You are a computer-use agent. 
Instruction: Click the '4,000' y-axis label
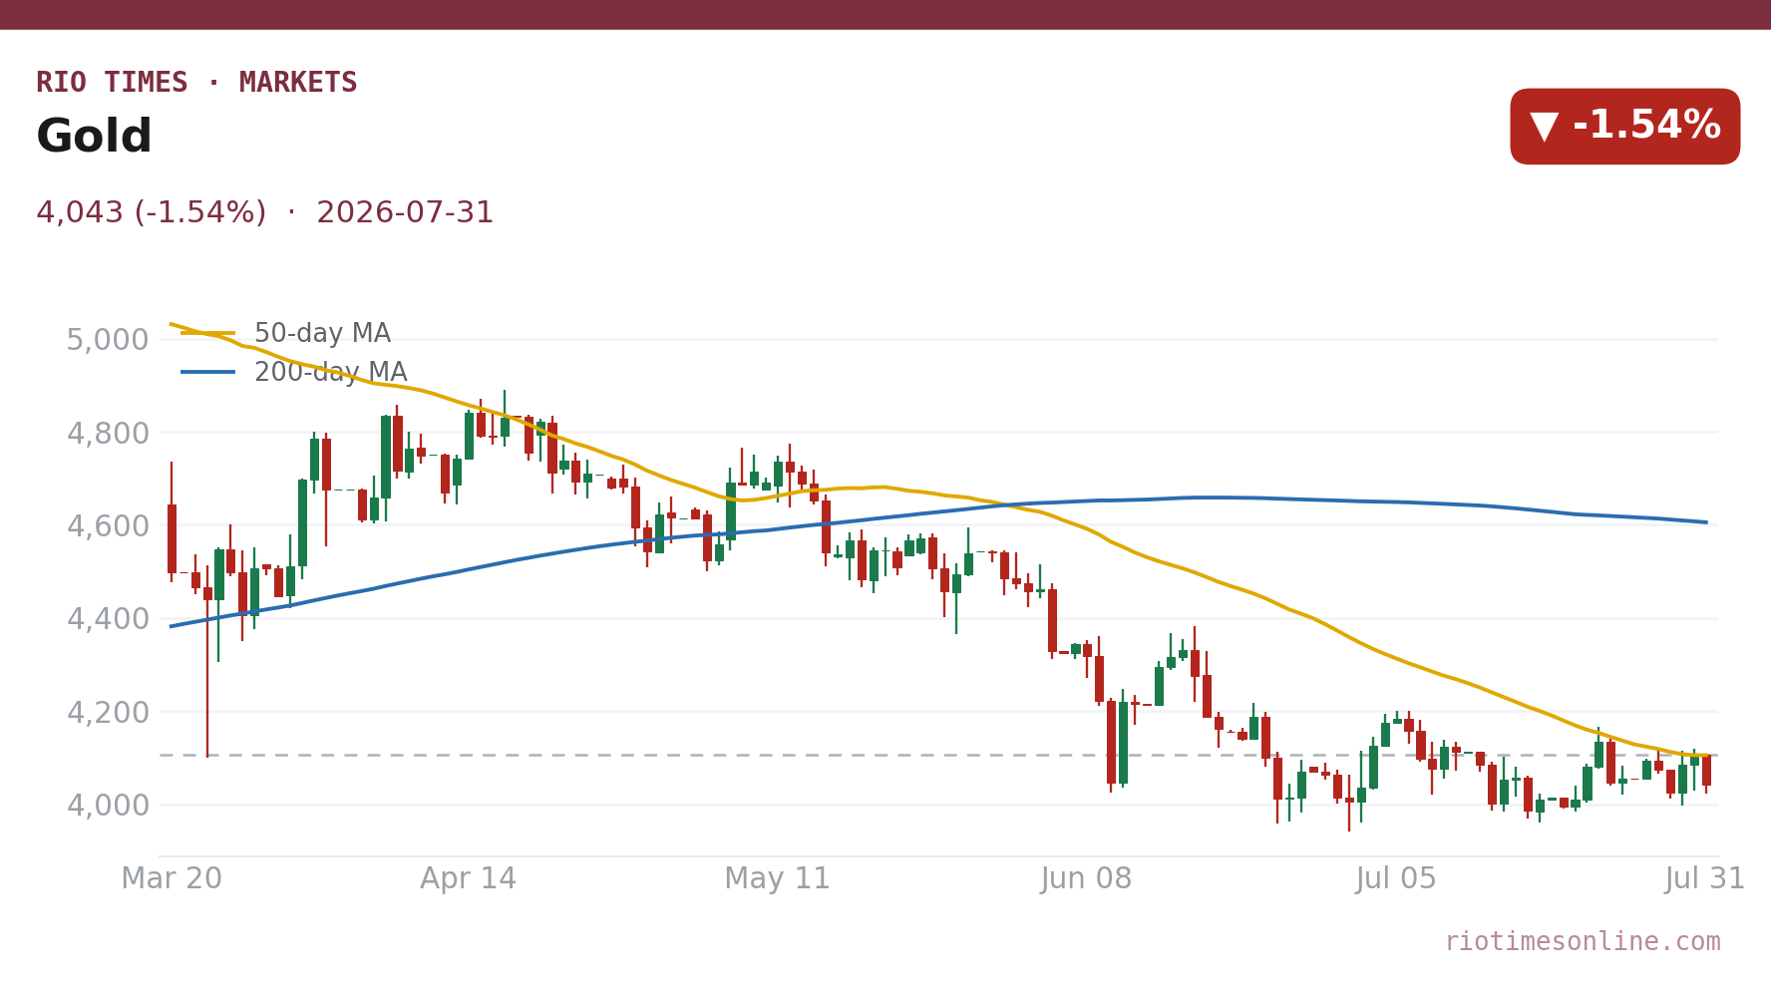(x=108, y=806)
